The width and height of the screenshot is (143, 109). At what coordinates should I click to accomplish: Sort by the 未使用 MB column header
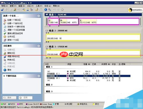pyautogui.click(x=106, y=64)
